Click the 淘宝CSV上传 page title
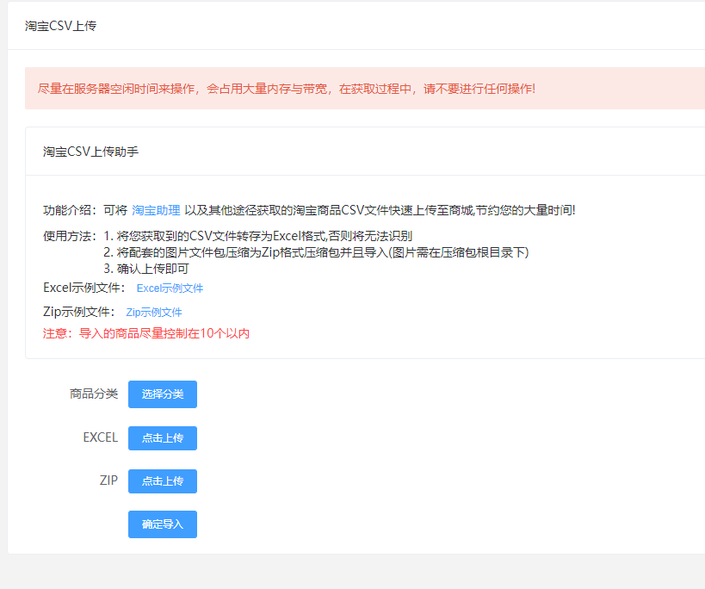This screenshot has width=705, height=589. 61,26
